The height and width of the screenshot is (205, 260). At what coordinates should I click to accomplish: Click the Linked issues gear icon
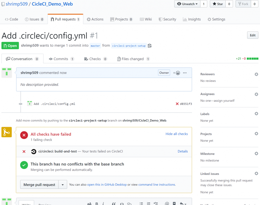256,174
